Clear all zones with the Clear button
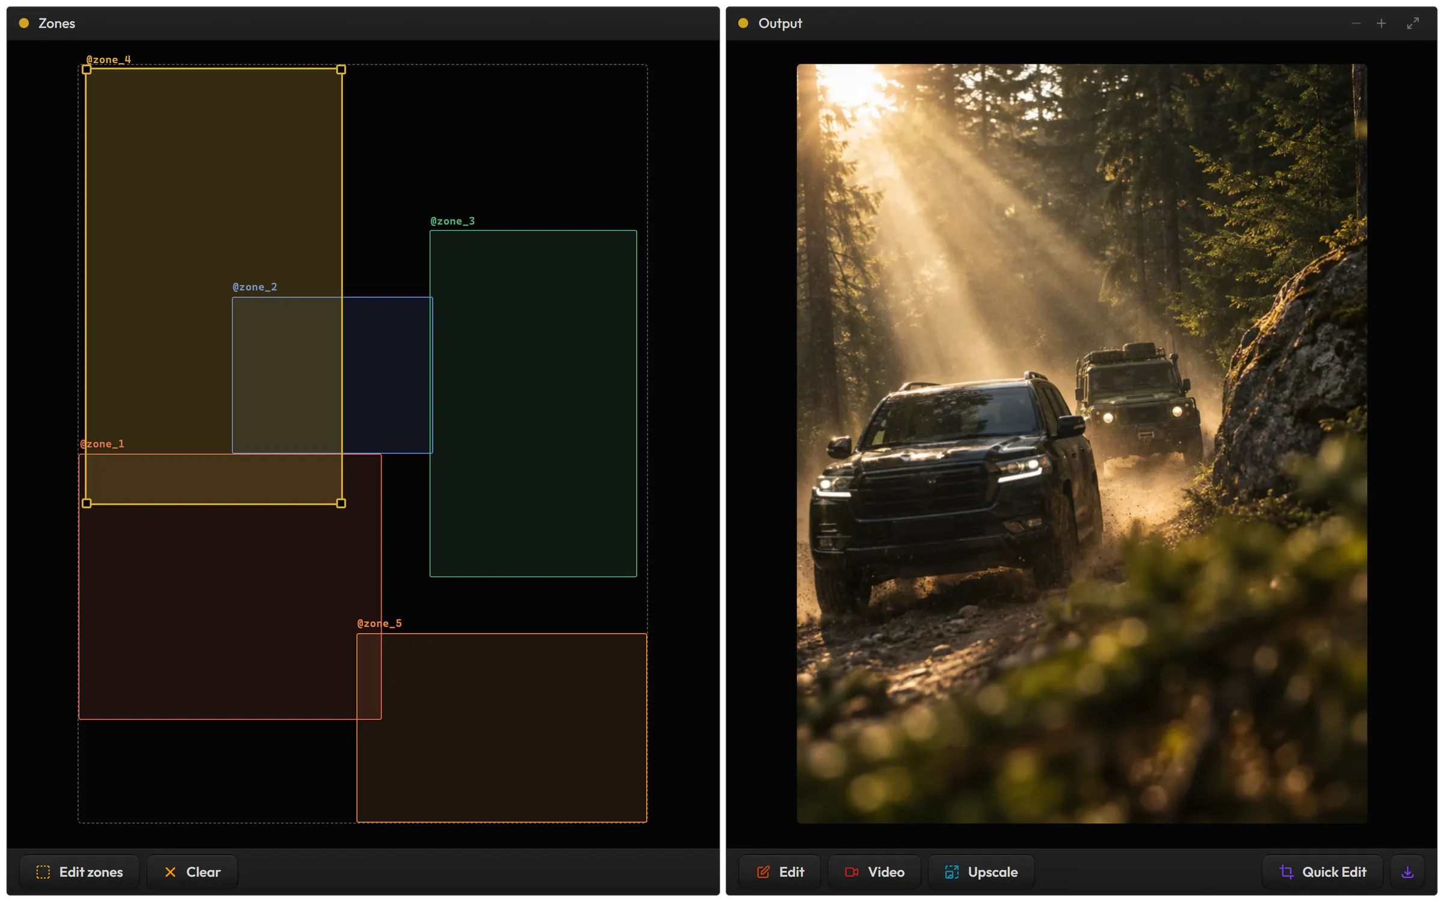Screen dimensions: 1444x902 (193, 872)
